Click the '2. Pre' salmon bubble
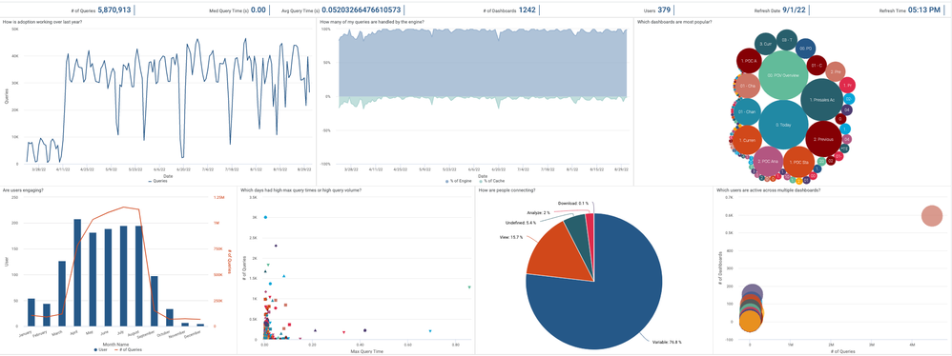 (836, 71)
